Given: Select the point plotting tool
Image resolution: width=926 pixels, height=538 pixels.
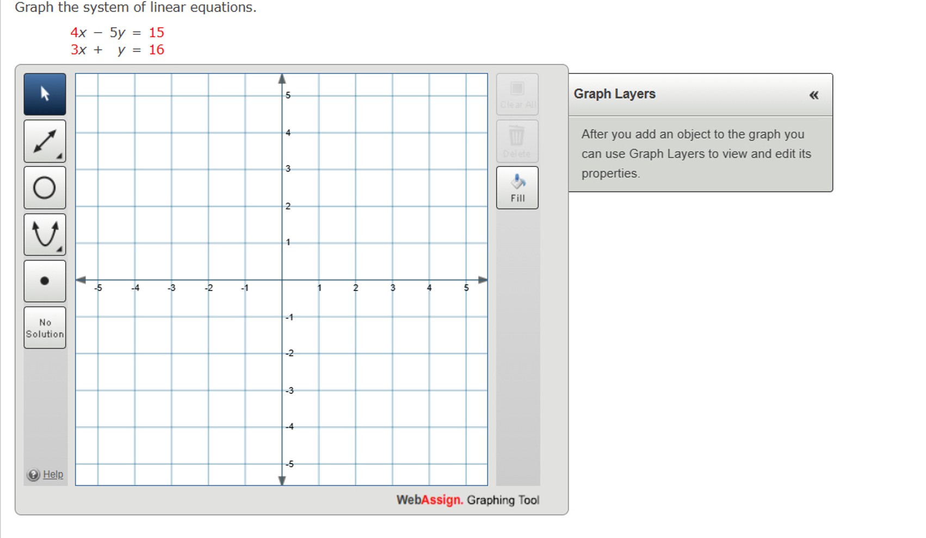Looking at the screenshot, I should click(44, 281).
